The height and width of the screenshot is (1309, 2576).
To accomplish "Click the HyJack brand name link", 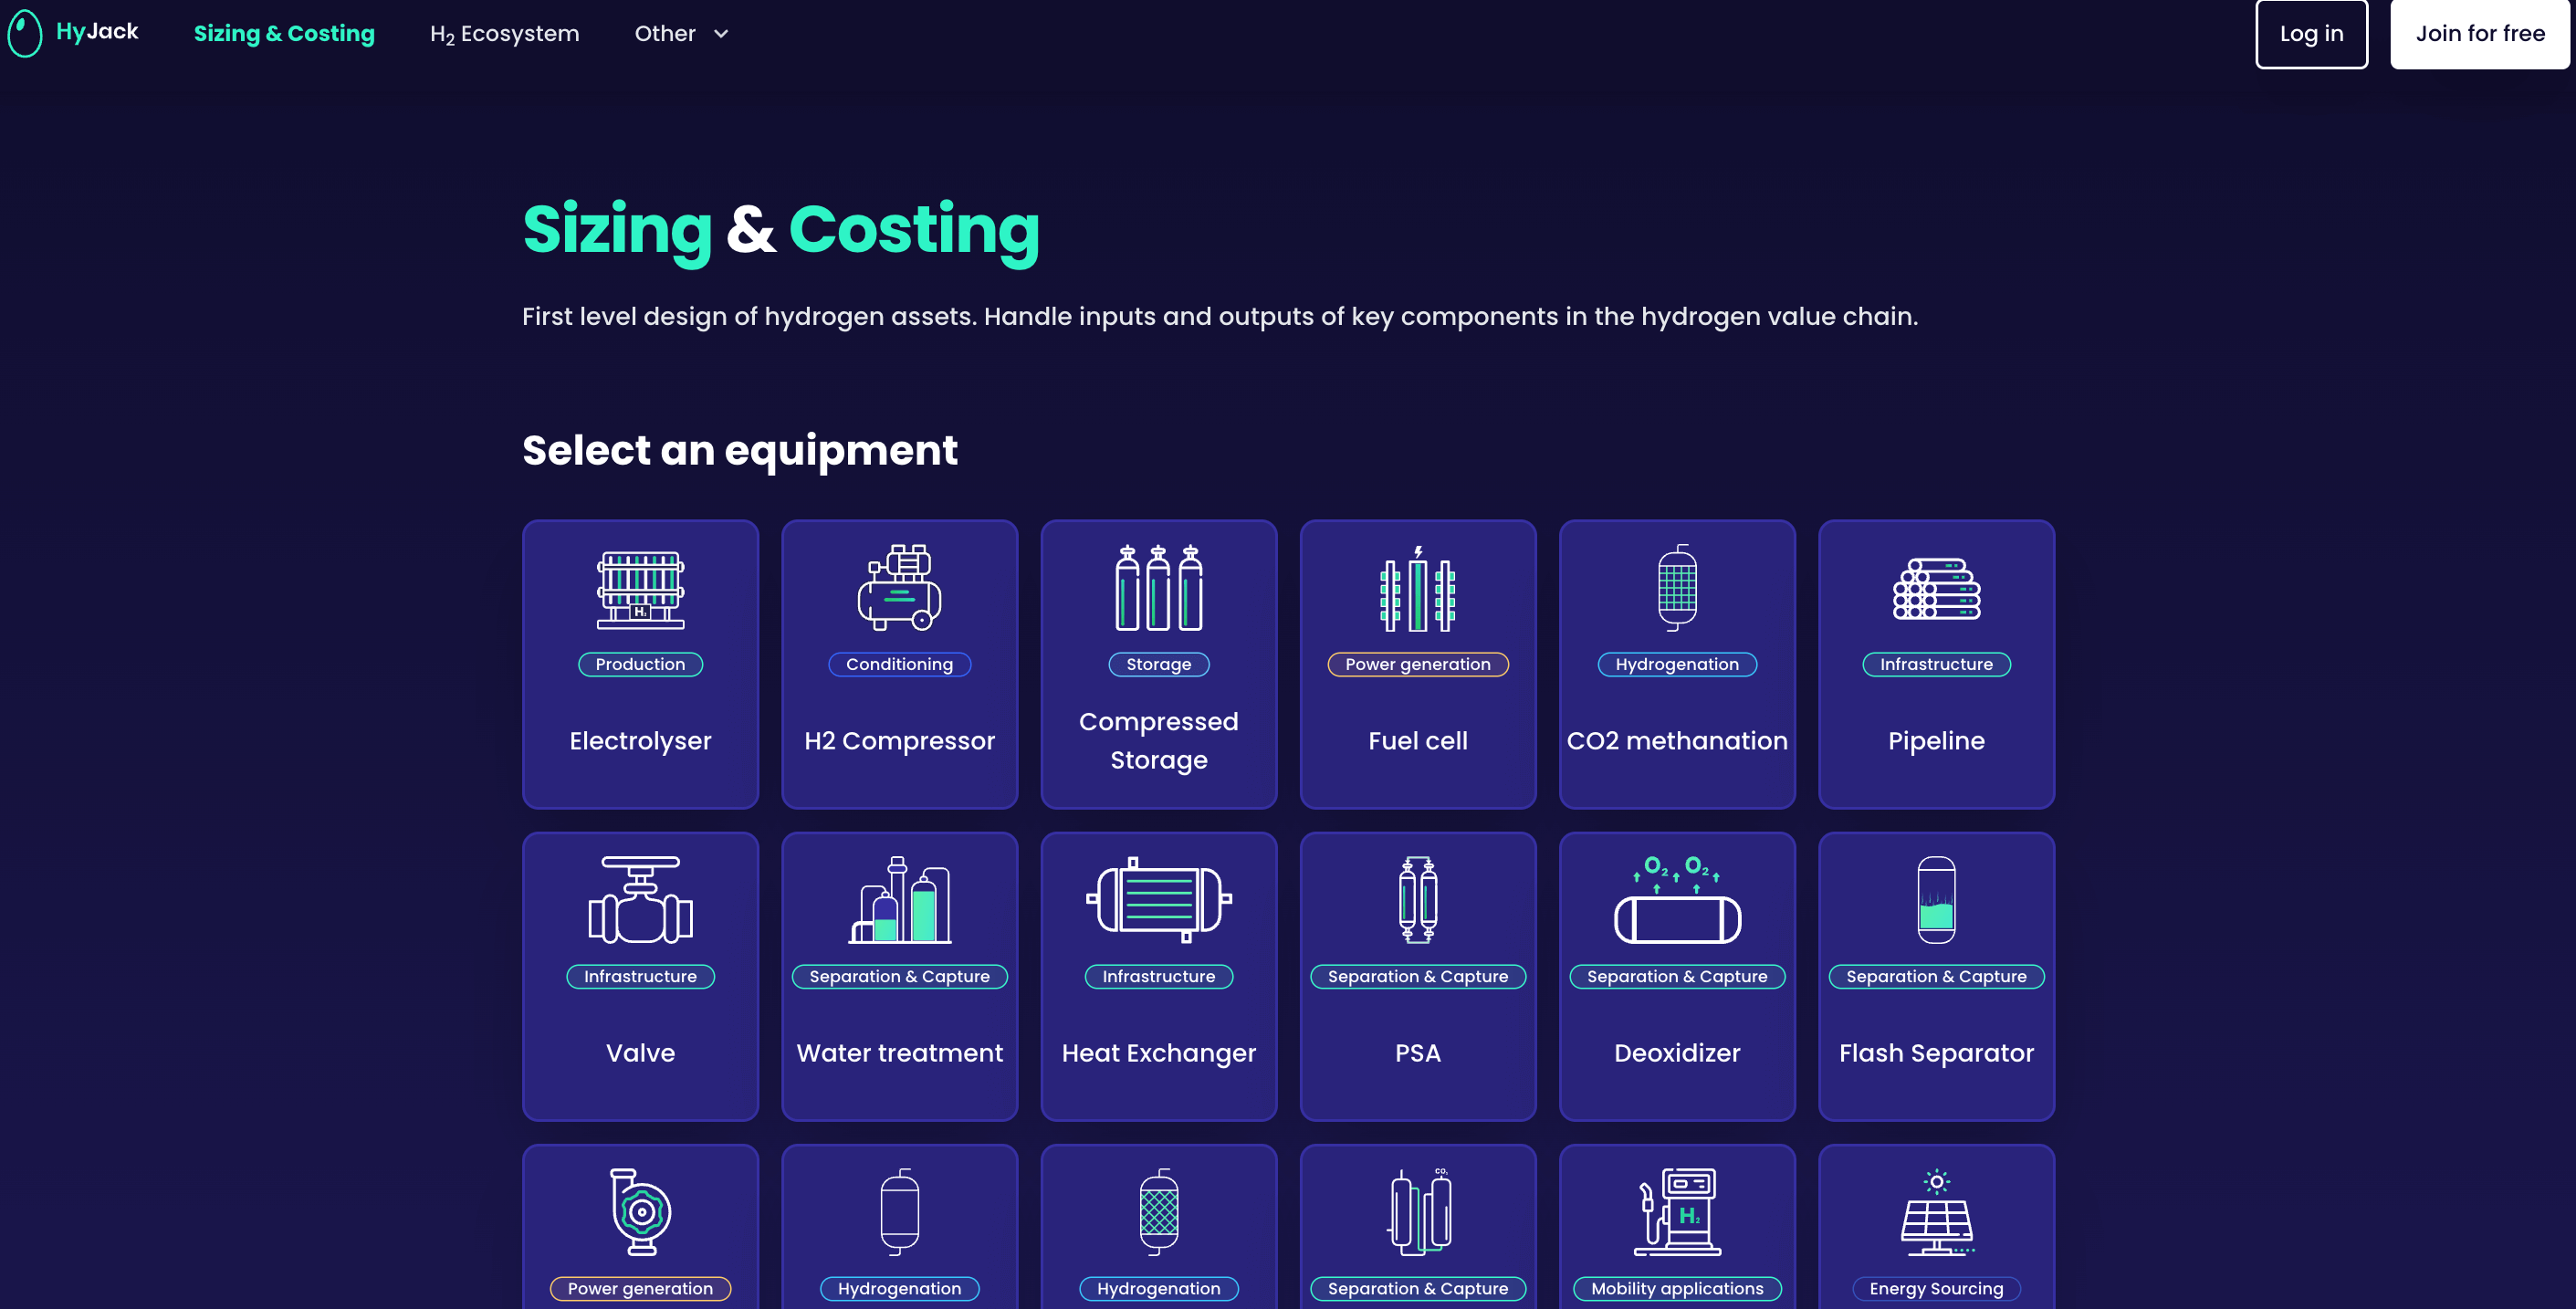I will pos(97,31).
